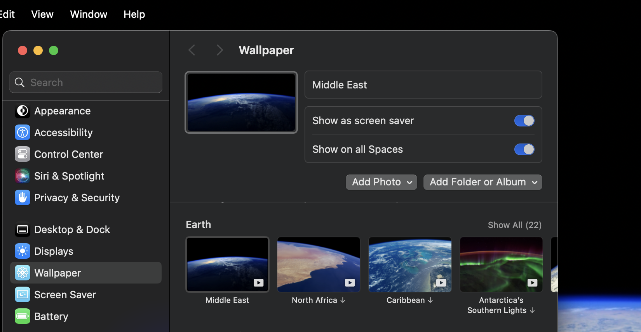
Task: Open the Displays sun icon
Action: 23,251
